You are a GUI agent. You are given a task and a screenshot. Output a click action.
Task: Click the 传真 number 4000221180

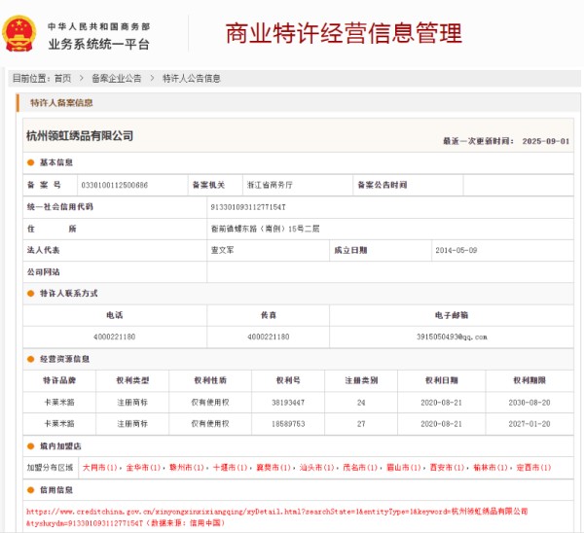tap(269, 337)
